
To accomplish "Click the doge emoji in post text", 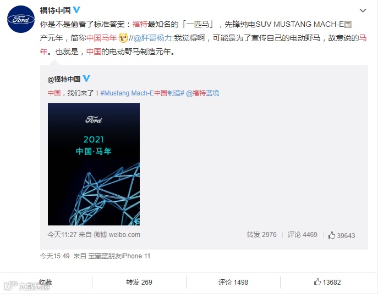I will tap(123, 38).
